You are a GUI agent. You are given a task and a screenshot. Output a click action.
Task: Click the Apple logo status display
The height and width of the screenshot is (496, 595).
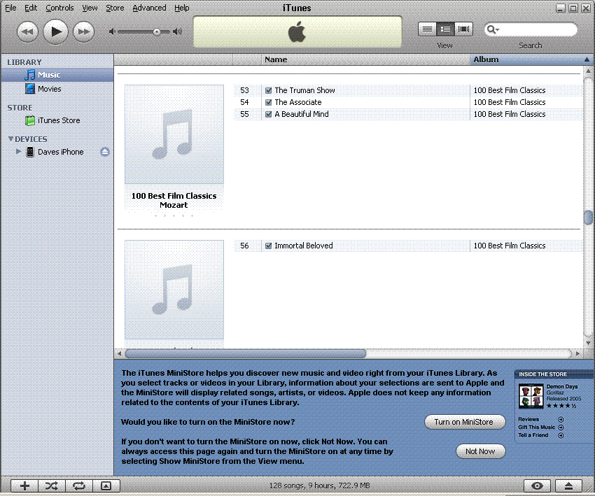click(297, 32)
